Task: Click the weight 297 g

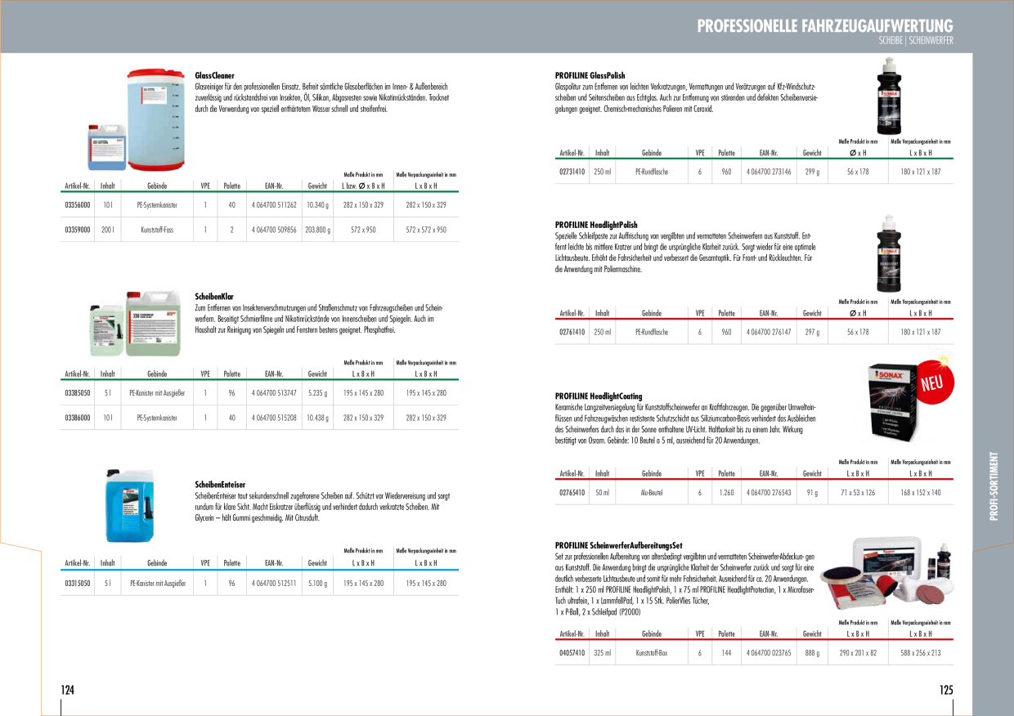Action: [x=812, y=332]
